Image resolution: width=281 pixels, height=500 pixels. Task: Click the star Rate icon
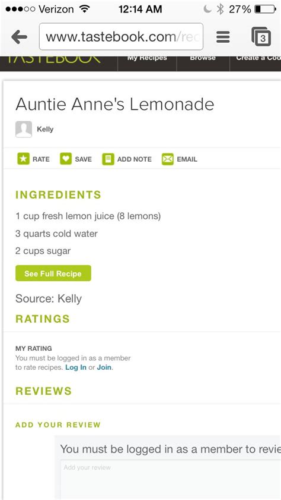click(x=23, y=159)
